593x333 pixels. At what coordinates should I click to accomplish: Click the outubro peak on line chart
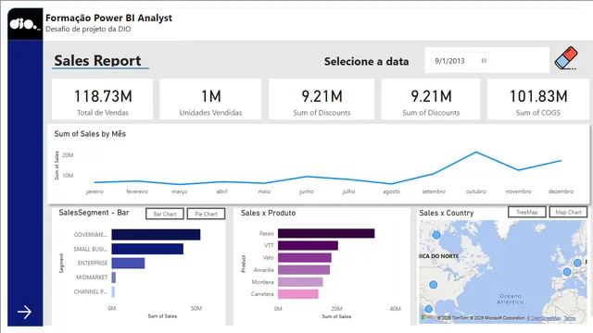coord(476,152)
